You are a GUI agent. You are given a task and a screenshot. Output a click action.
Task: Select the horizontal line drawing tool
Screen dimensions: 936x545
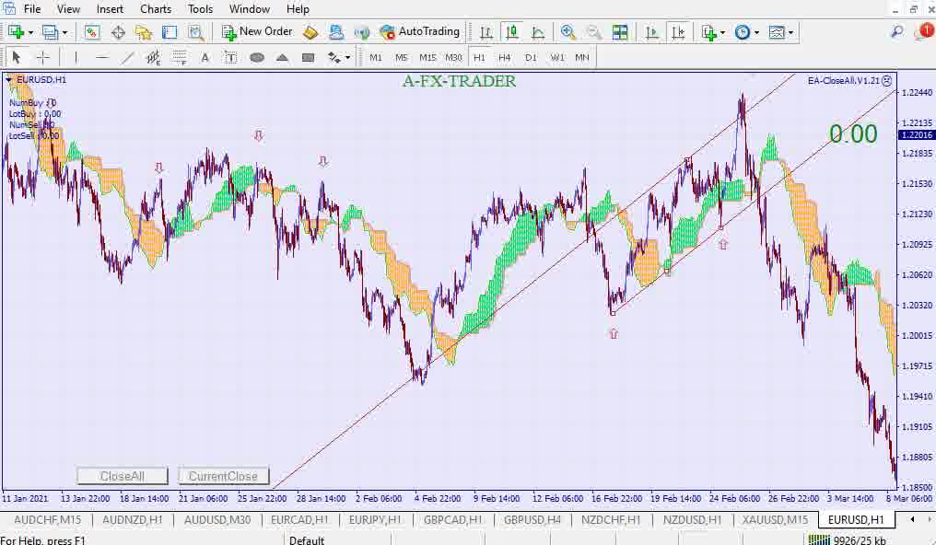(101, 57)
